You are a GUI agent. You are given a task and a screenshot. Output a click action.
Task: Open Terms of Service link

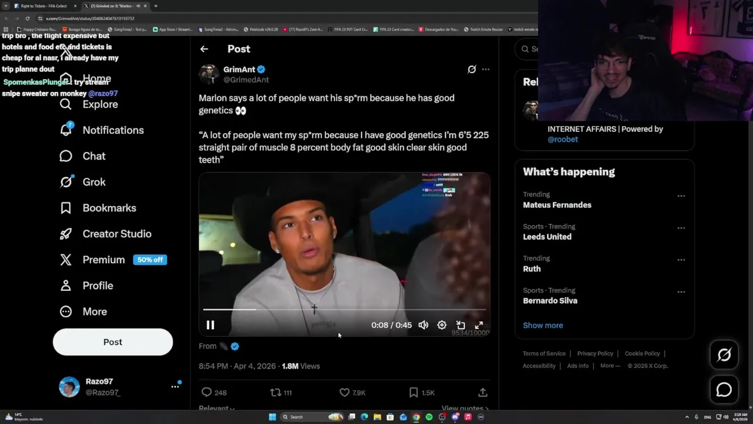[544, 353]
